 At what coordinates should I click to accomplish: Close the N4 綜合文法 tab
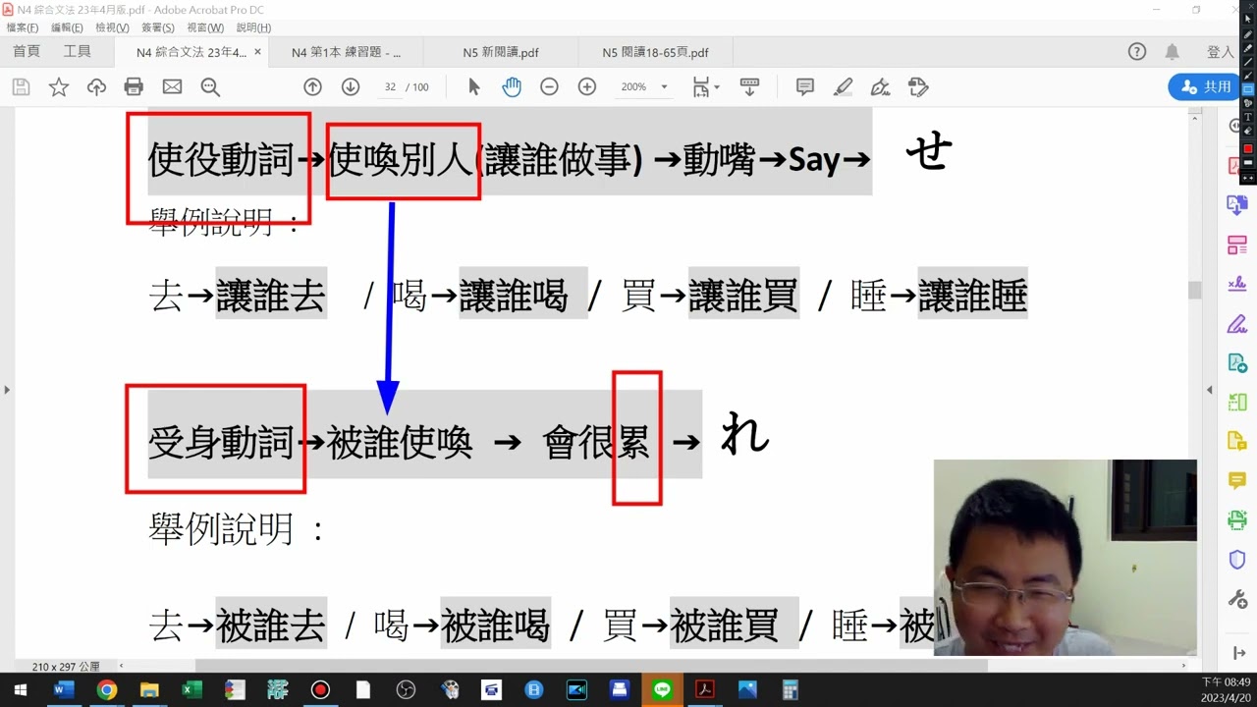point(258,52)
